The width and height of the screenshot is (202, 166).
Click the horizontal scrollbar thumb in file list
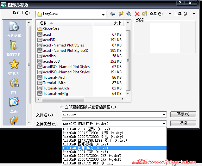(63, 99)
